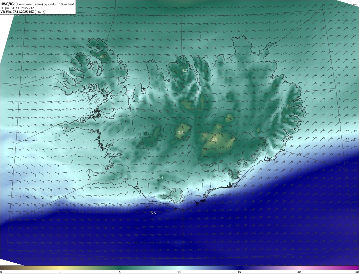Viewport: 359px width, 274px height.
Task: Click the 'IT: þri. 04. 11. 2025 21Z' line
Action: [x=17, y=8]
